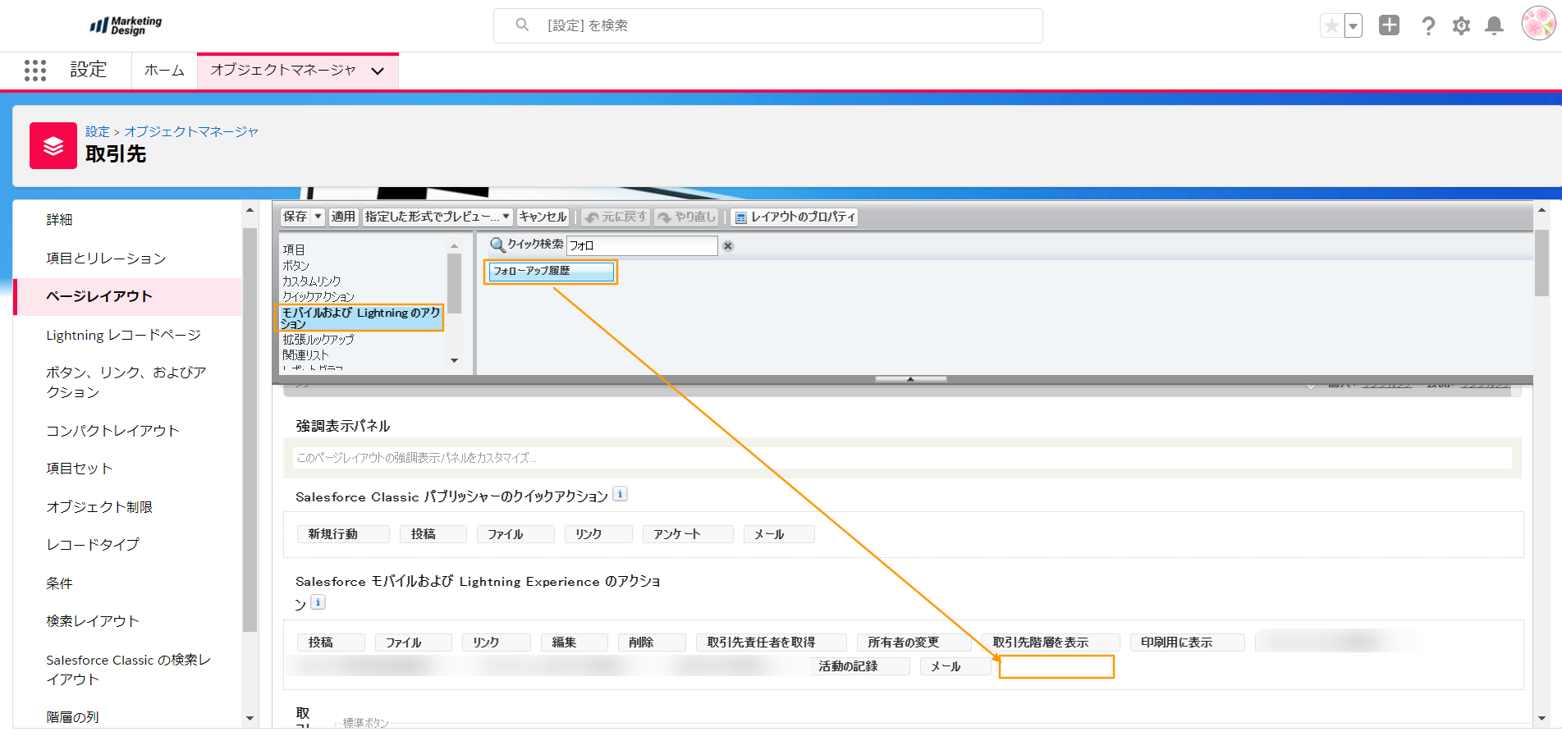The width and height of the screenshot is (1562, 741).
Task: Click info icon next to Classic publisher actions
Action: (621, 494)
